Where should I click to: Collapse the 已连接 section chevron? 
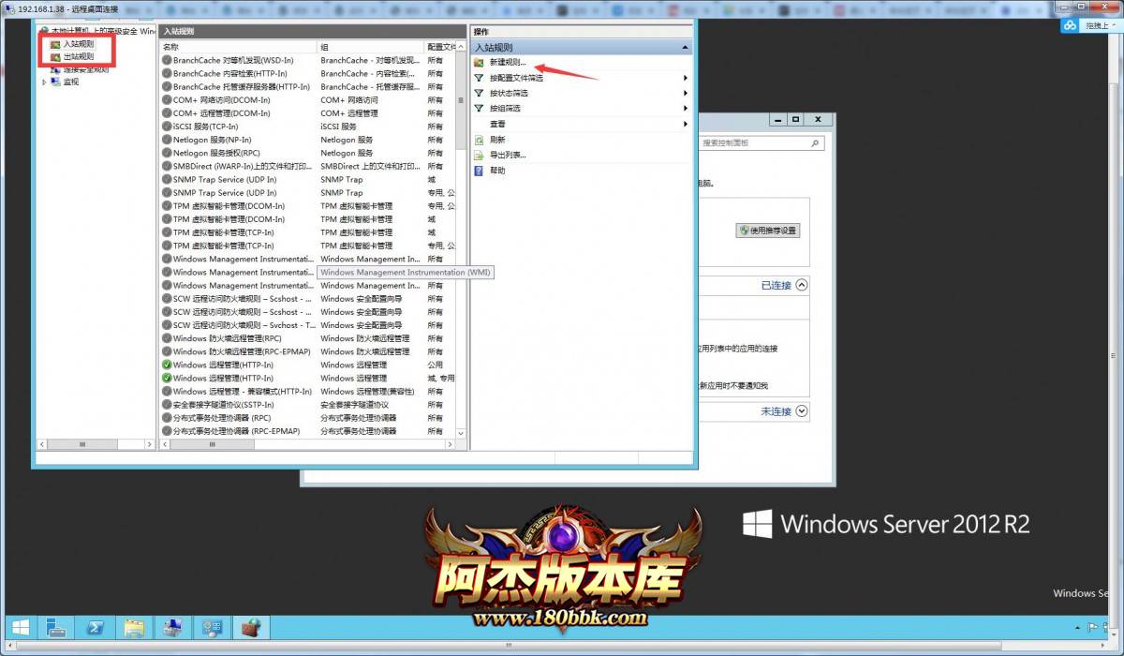(x=802, y=285)
